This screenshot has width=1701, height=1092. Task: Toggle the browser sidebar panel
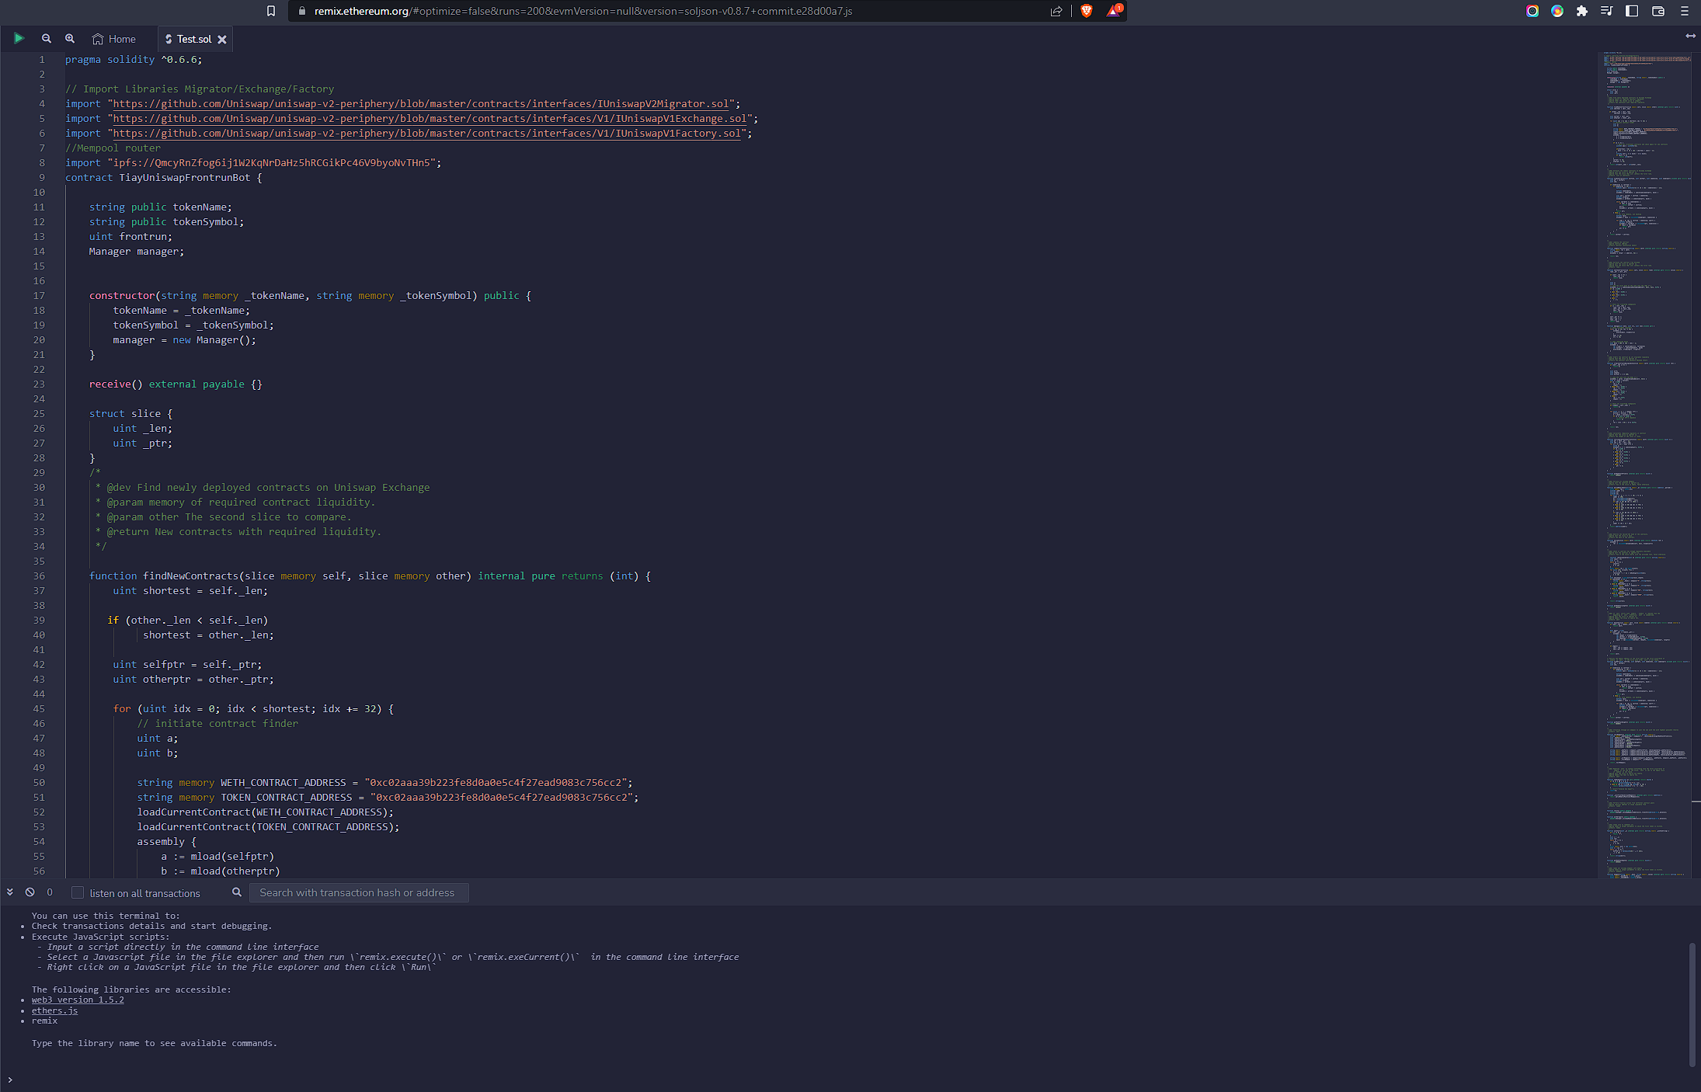click(1632, 11)
